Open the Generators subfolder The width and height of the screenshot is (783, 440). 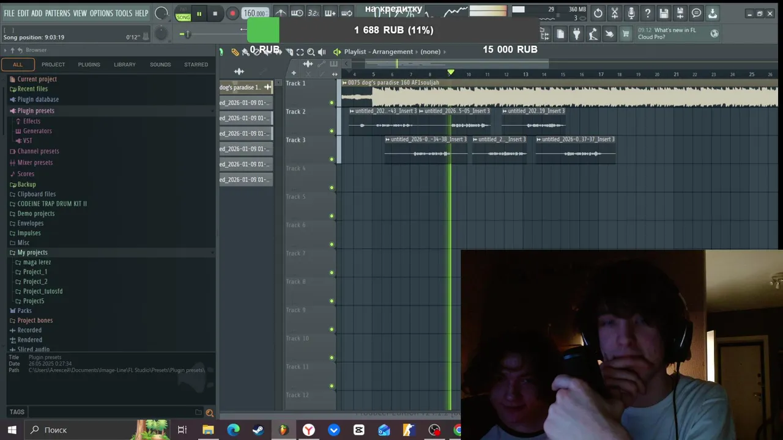(37, 131)
